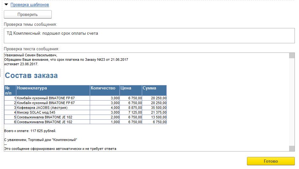Click the № п/п column header
The height and width of the screenshot is (169, 299).
pyautogui.click(x=10, y=90)
